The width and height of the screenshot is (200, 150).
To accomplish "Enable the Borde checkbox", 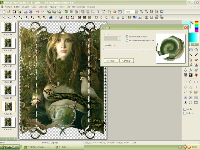I will tap(185, 109).
